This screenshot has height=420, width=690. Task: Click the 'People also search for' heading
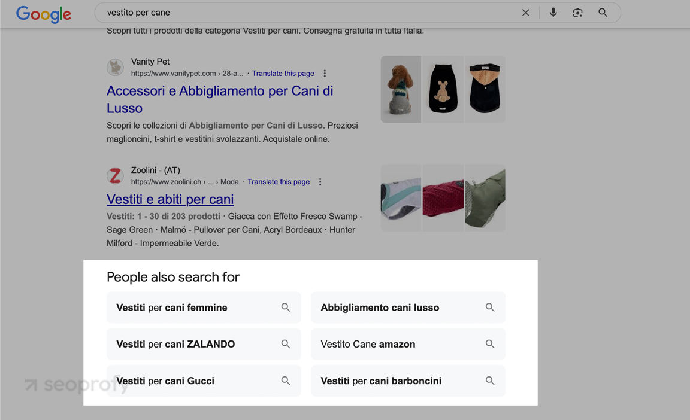pos(173,277)
